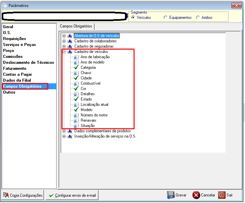
Task: Expand Dados complementares de produtos node
Action: pyautogui.click(x=64, y=131)
